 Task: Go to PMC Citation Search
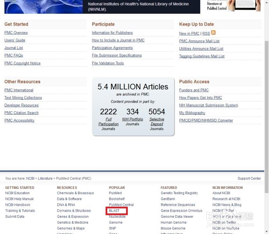click(22, 113)
